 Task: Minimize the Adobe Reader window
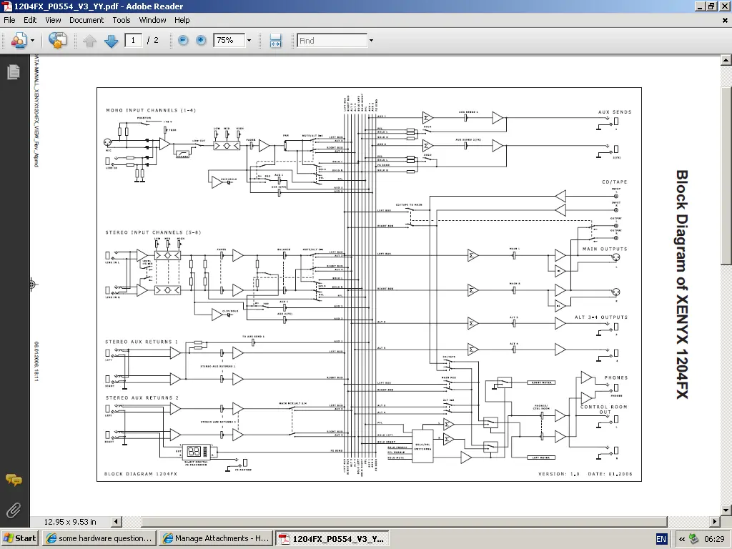700,6
